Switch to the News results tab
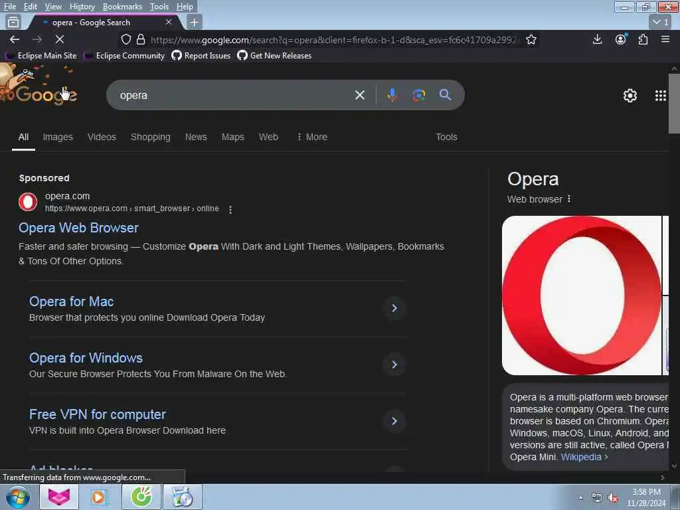 pos(196,137)
